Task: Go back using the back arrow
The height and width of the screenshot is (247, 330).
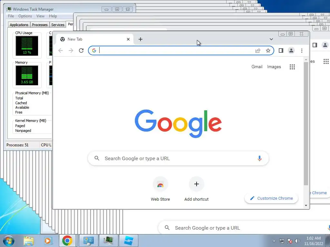Action: coord(61,50)
